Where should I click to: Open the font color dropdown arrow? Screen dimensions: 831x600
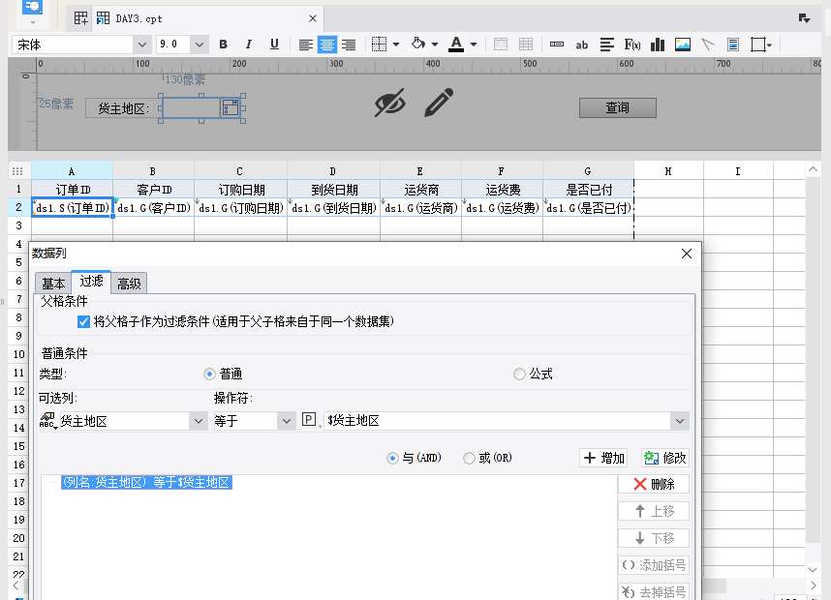[473, 45]
